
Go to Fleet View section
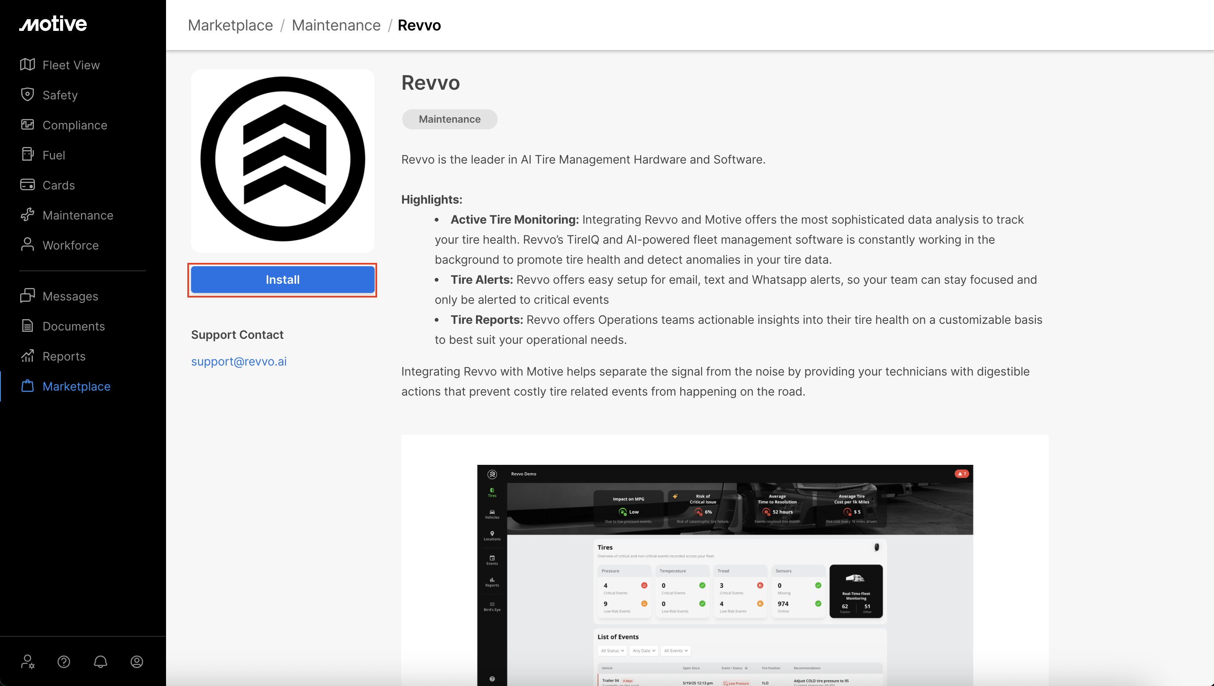pyautogui.click(x=71, y=65)
